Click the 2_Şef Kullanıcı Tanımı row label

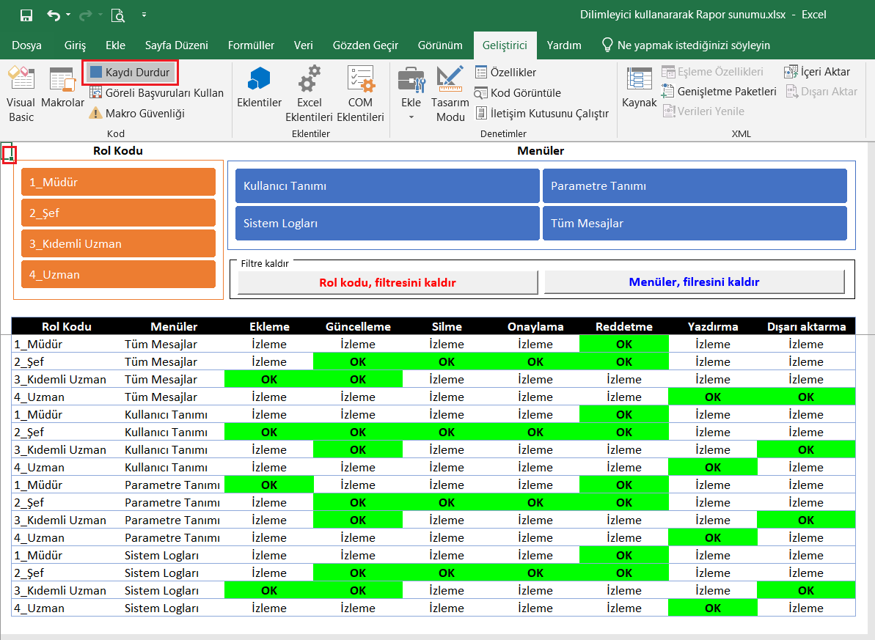point(29,433)
